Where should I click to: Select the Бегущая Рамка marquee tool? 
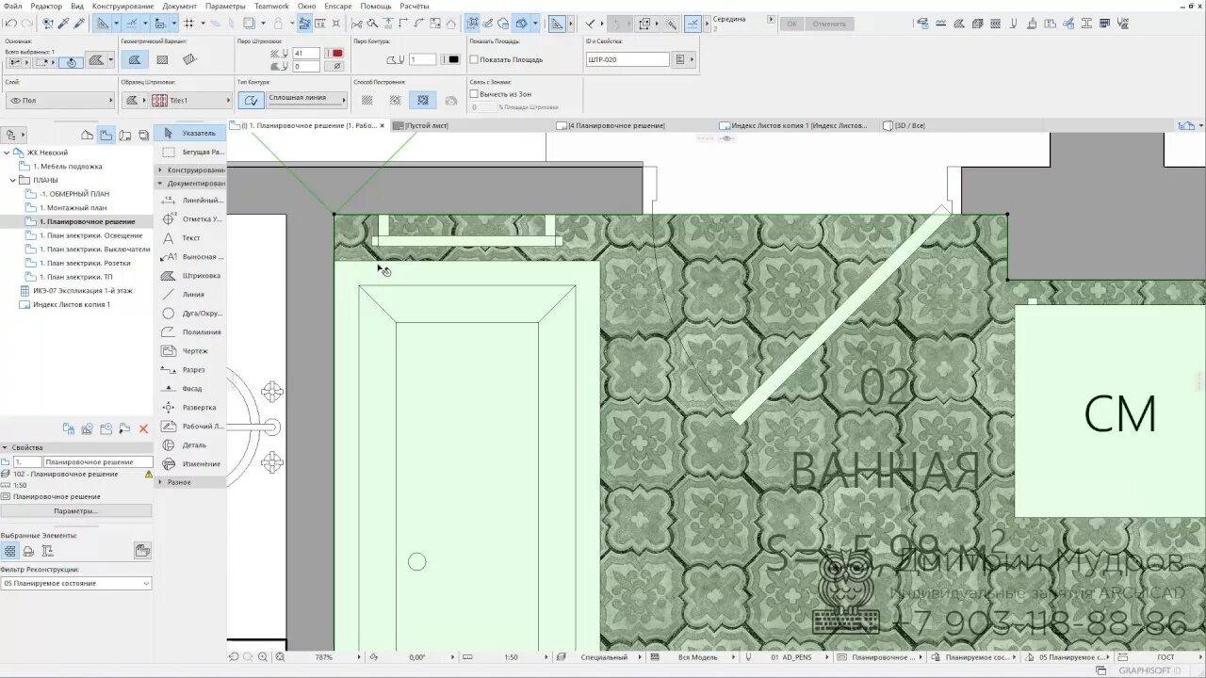tap(190, 152)
